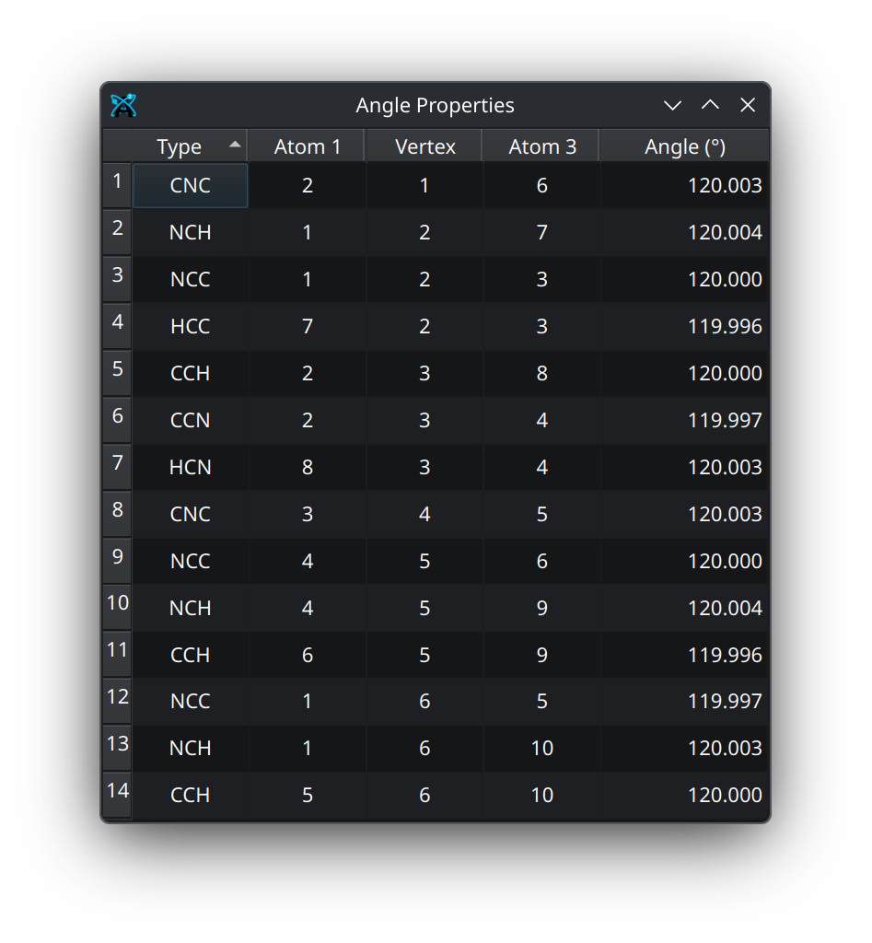Select row header number 10
Viewport: 872px width, 943px height.
click(x=117, y=604)
